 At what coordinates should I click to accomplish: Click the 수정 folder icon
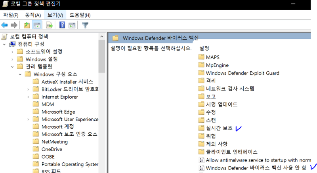click(201, 112)
